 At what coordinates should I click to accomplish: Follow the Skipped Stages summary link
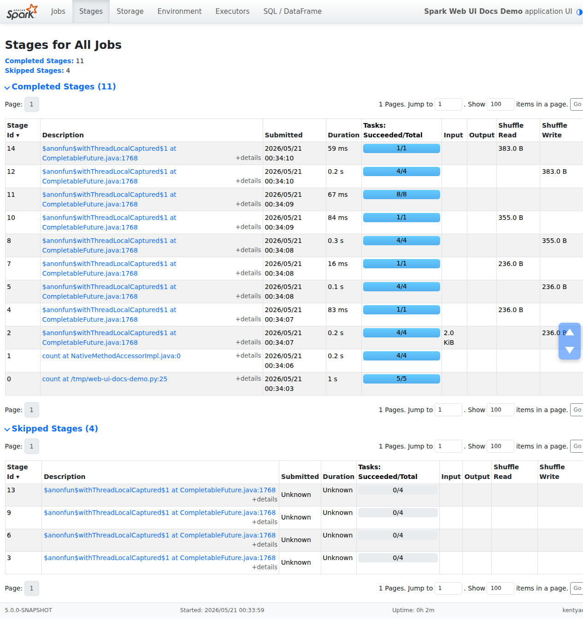point(35,71)
